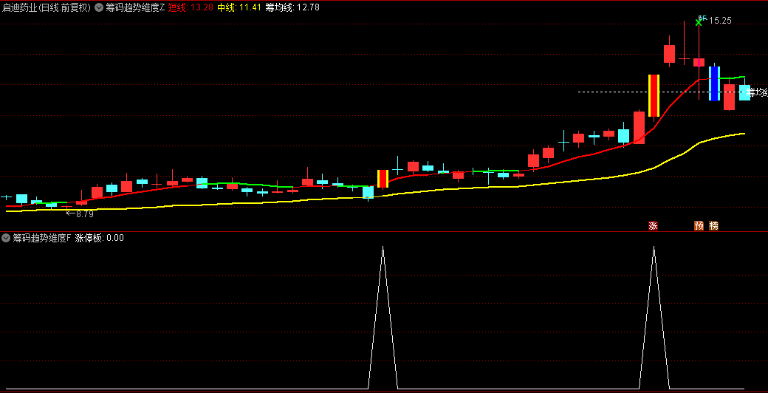This screenshot has width=768, height=393.
Task: Click the 筹均线: 12.78 value in header
Action: pos(292,7)
